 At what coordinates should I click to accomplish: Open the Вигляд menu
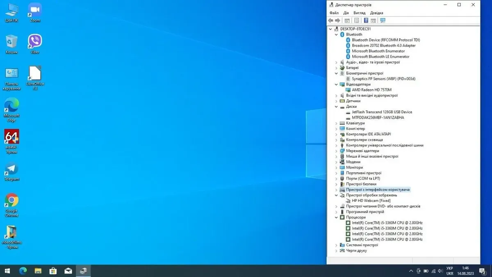359,13
